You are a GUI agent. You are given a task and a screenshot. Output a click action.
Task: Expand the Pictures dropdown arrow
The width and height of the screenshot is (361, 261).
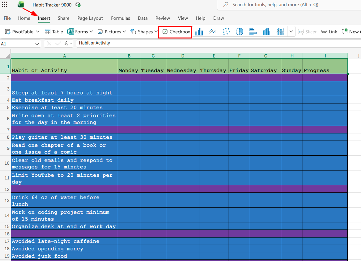pyautogui.click(x=124, y=32)
